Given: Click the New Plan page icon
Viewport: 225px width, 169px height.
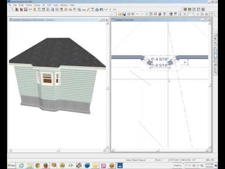Looking at the screenshot, I should (115, 14).
